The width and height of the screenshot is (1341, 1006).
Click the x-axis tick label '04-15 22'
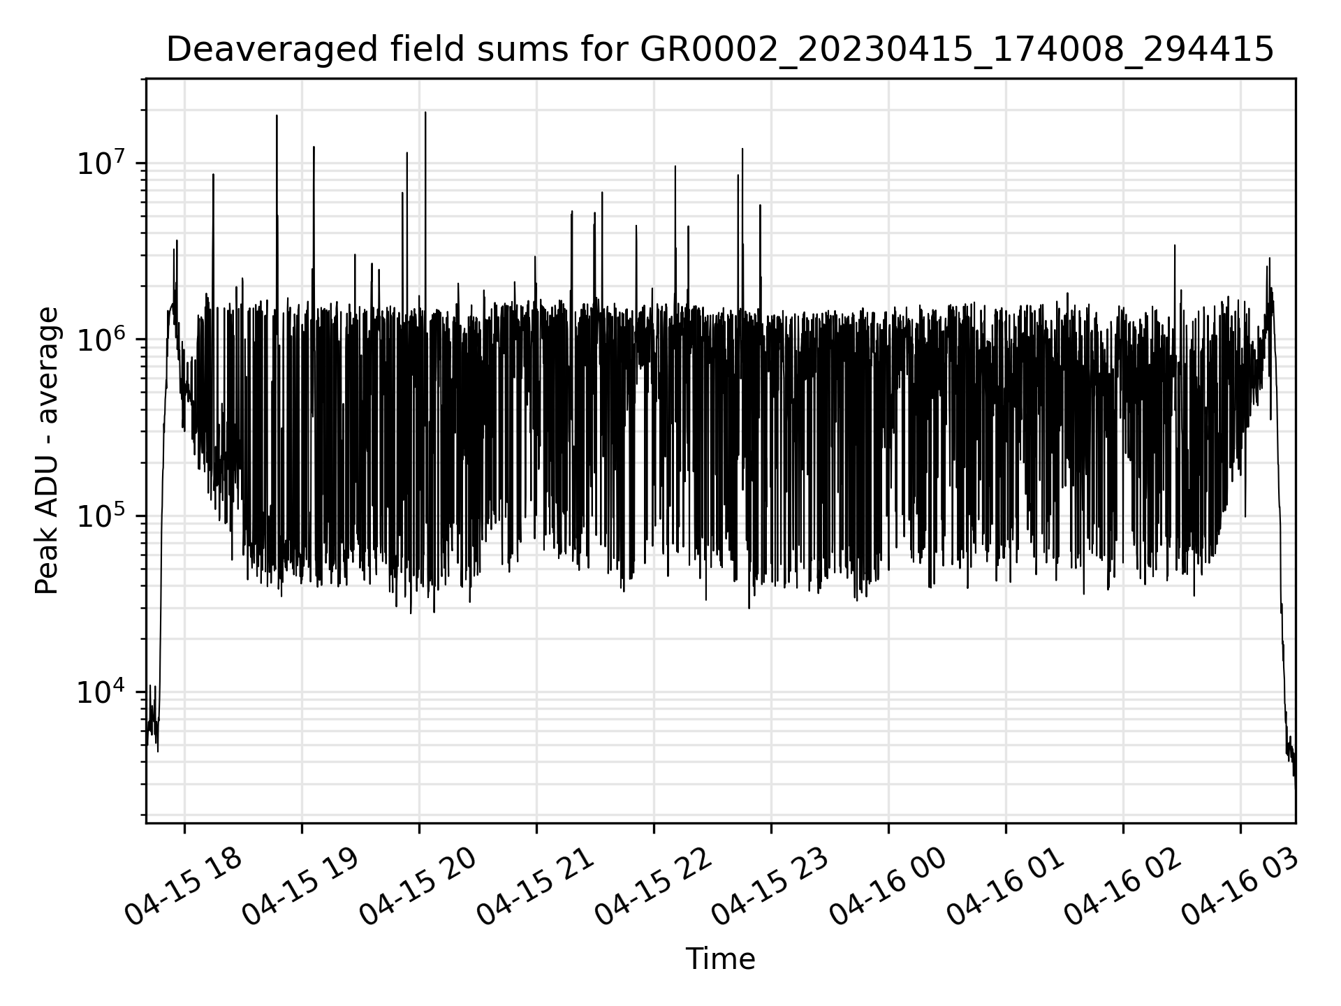653,887
